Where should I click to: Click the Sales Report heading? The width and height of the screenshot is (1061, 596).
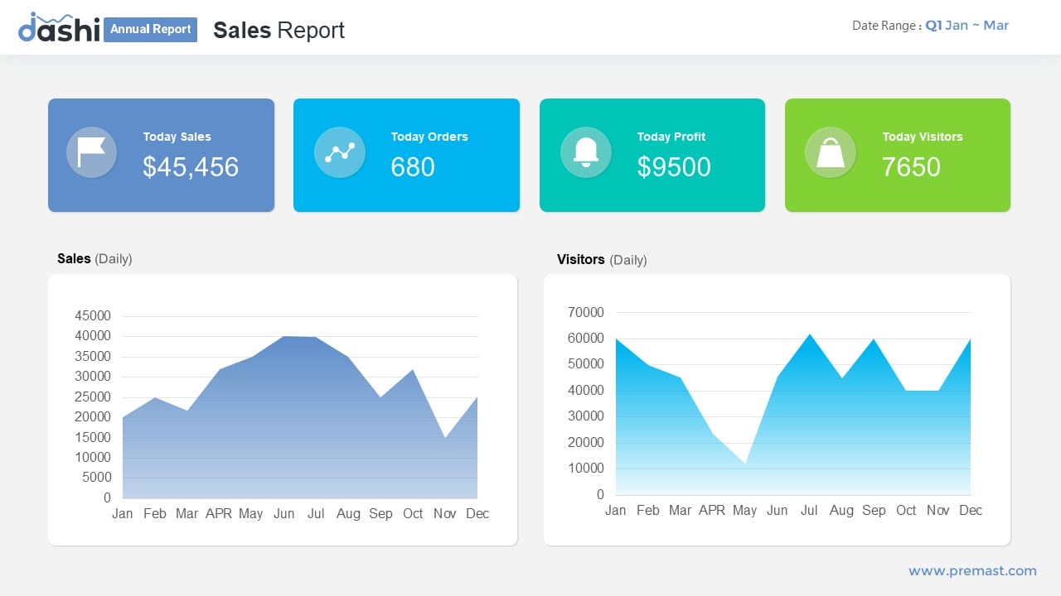coord(279,30)
